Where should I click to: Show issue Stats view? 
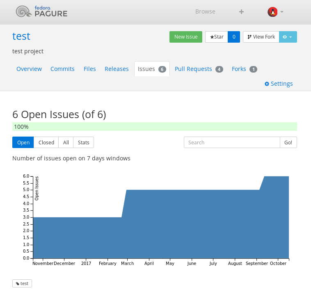(84, 143)
